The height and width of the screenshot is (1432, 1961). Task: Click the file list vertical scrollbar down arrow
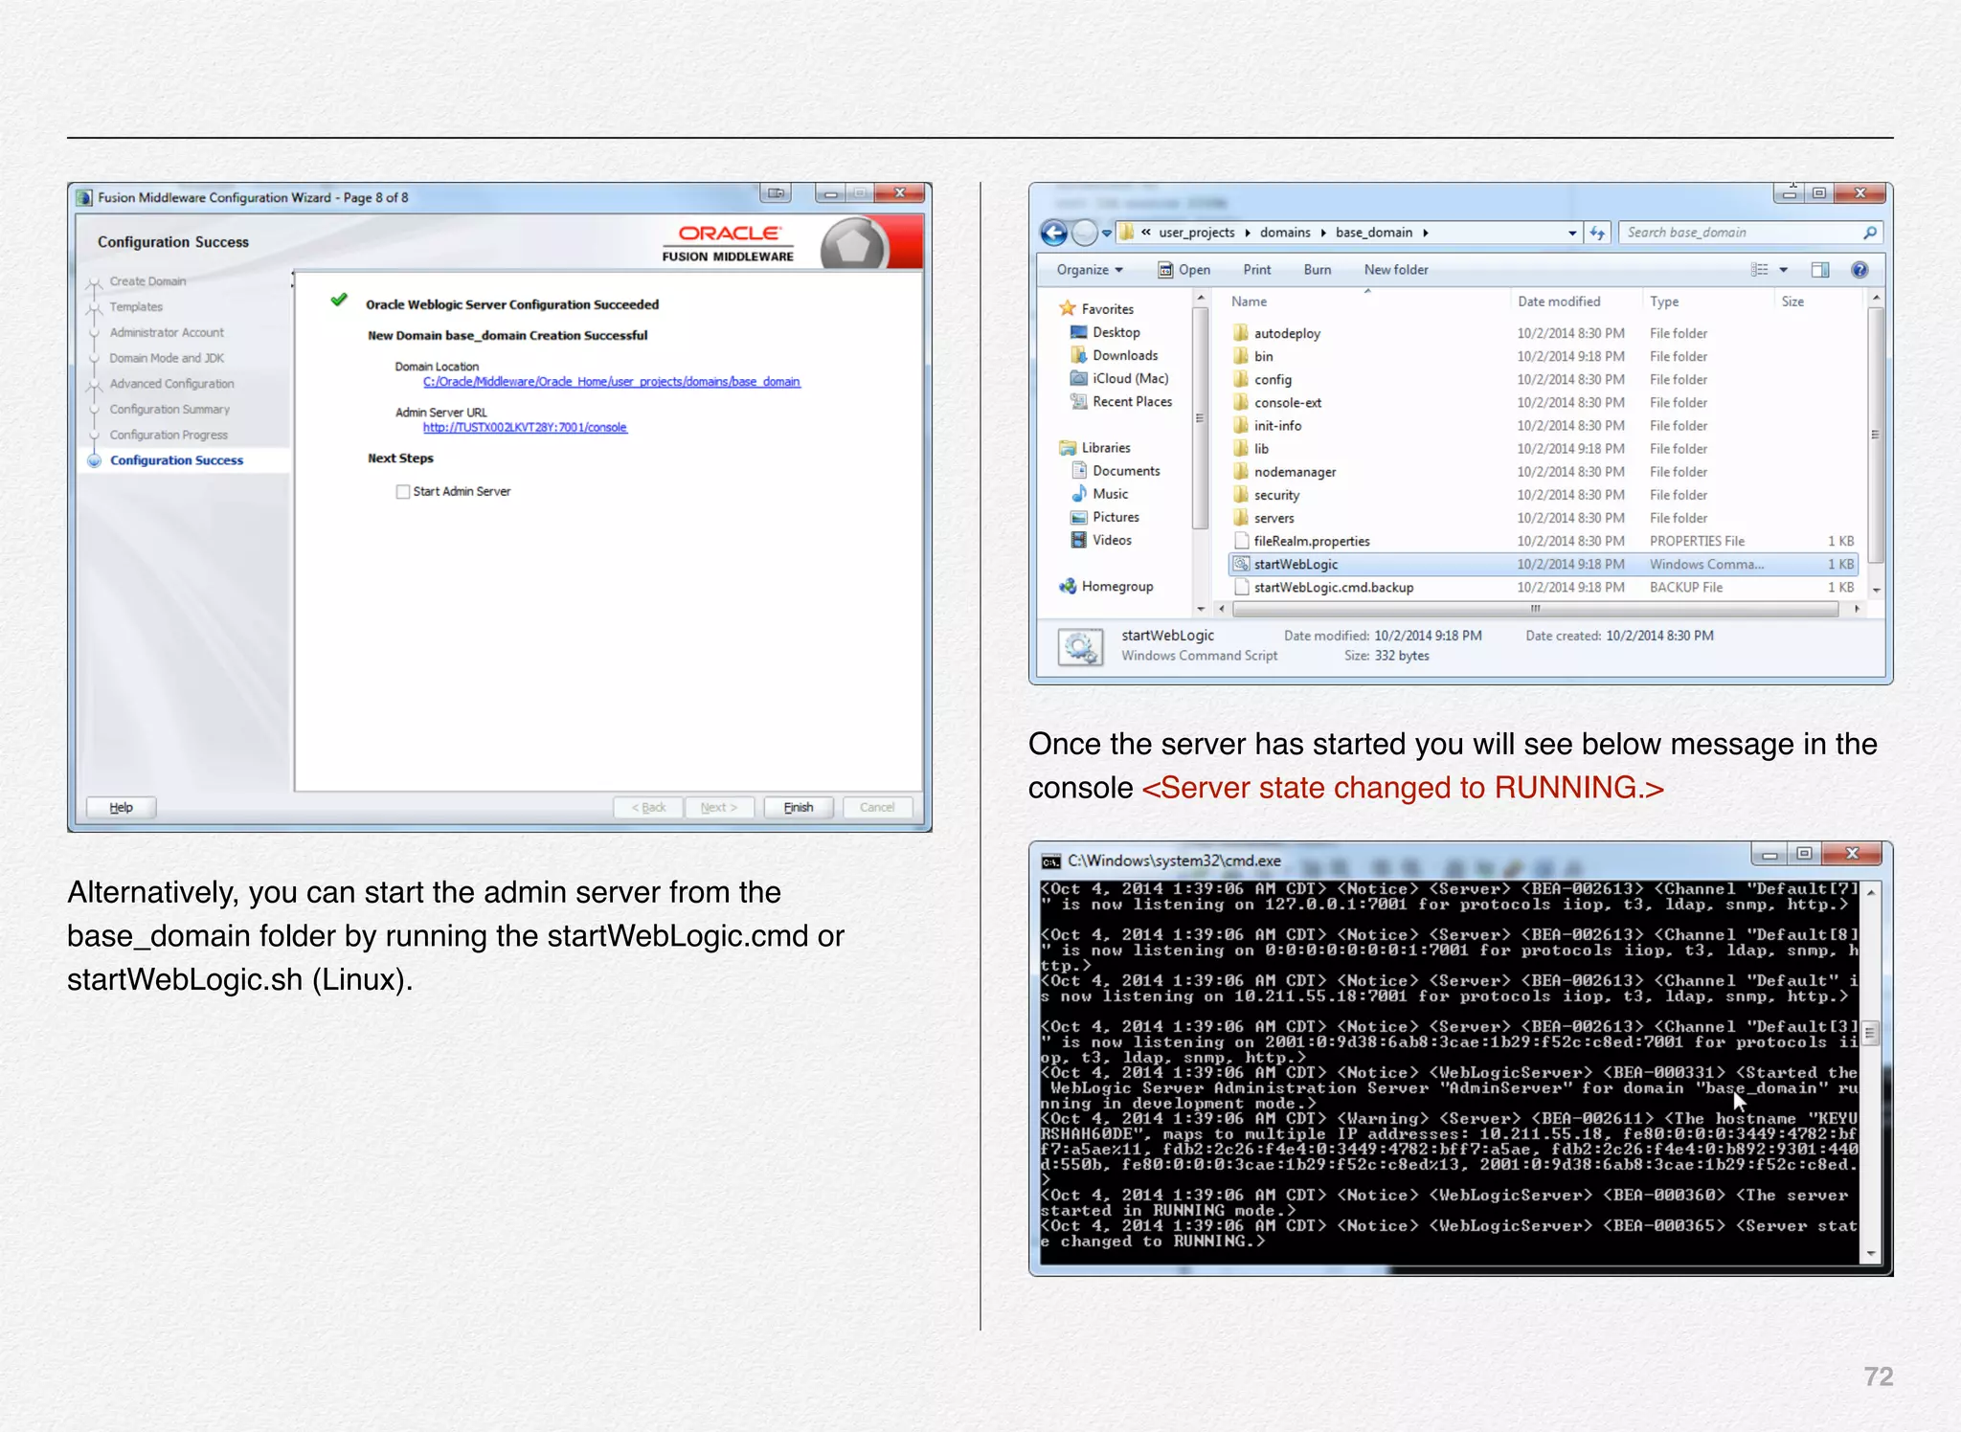[x=1876, y=591]
